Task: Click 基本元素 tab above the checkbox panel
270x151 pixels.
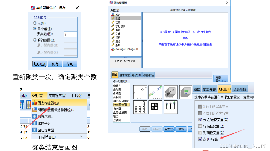Action: [x=209, y=89]
